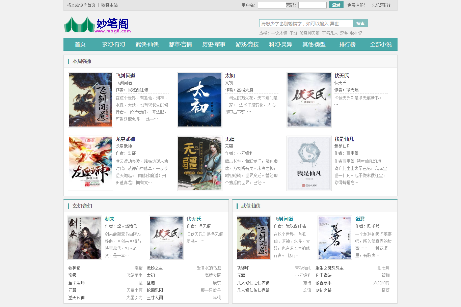Select hot search term 汉乡
The width and height of the screenshot is (461, 307).
tap(344, 33)
